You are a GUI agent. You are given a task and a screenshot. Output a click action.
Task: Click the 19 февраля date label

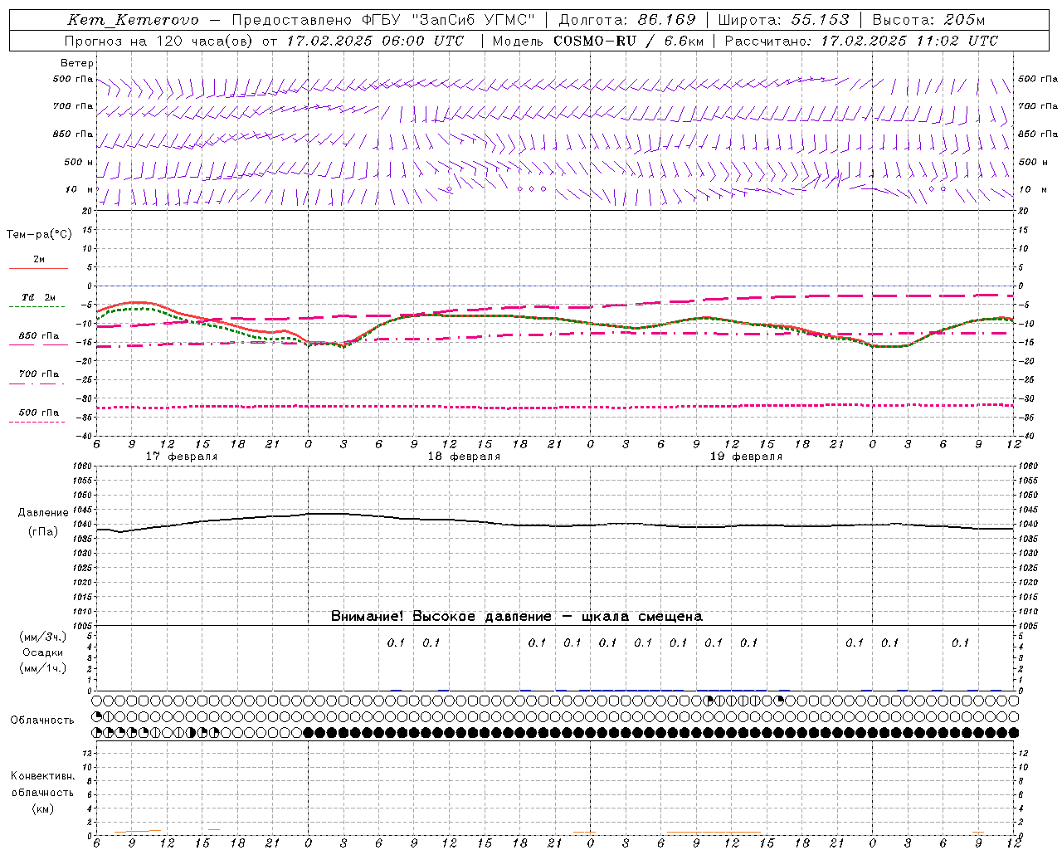pos(746,457)
